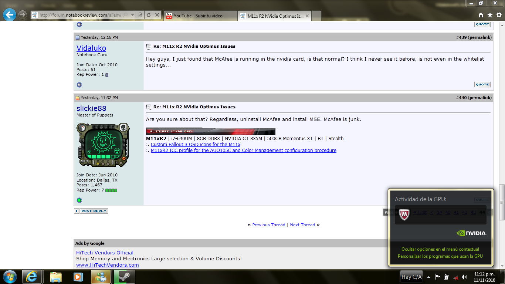Click slickie88's Fallout Pip-Boy avatar
The height and width of the screenshot is (284, 505).
[103, 145]
